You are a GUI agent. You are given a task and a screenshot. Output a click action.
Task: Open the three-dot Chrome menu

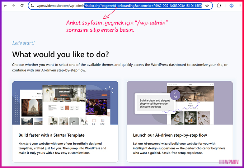(x=240, y=6)
